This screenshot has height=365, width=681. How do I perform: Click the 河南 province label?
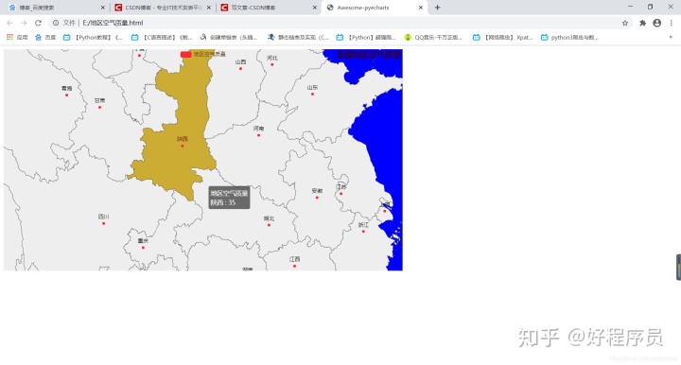pos(259,129)
